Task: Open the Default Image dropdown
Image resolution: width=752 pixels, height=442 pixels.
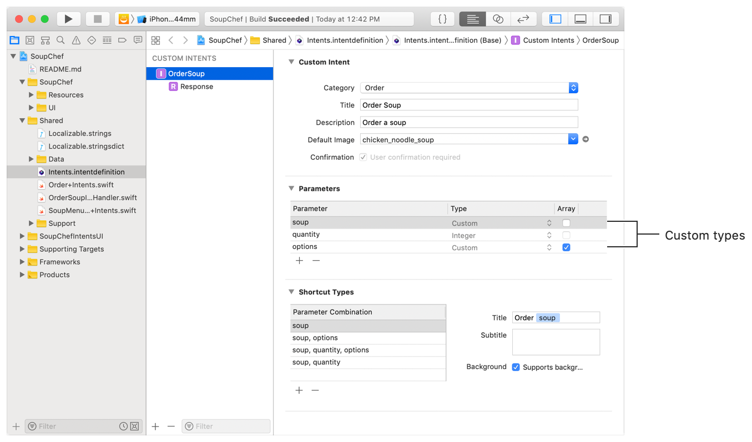Action: (x=573, y=139)
